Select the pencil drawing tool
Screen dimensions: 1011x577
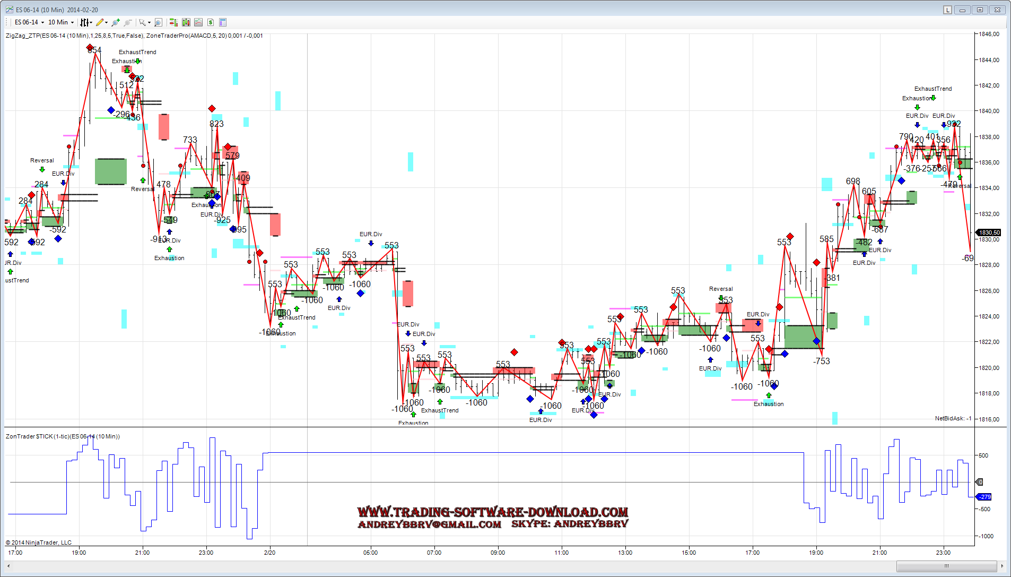[x=100, y=22]
